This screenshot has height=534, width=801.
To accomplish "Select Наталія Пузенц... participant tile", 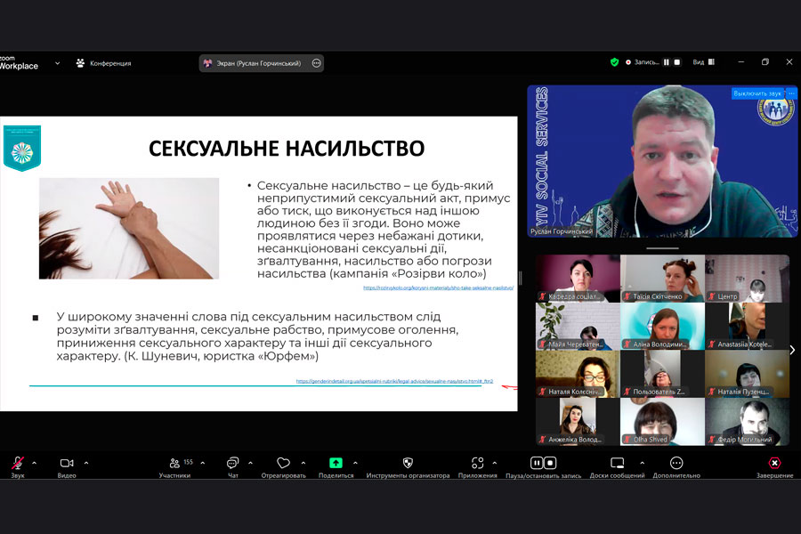I will click(x=747, y=374).
